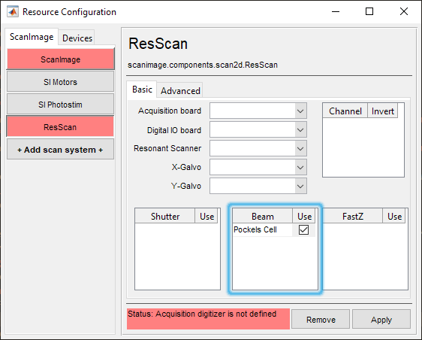Open the Advanced tab
This screenshot has height=340, width=422.
coord(180,90)
